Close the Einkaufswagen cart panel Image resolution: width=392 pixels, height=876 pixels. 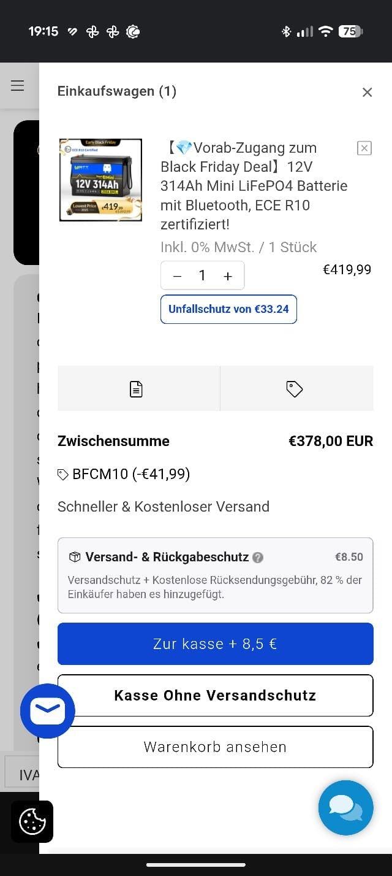point(367,92)
